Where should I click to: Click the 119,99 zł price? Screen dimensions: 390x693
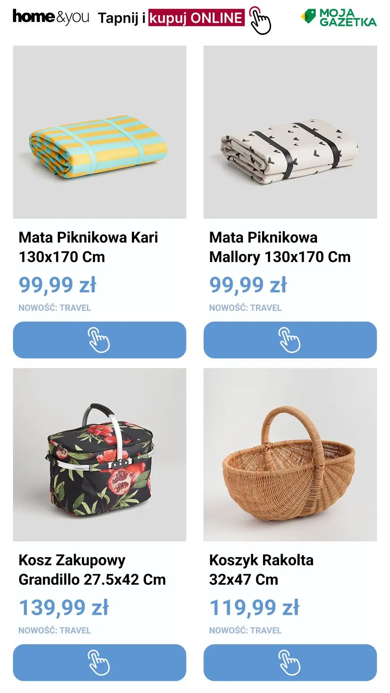(x=254, y=608)
